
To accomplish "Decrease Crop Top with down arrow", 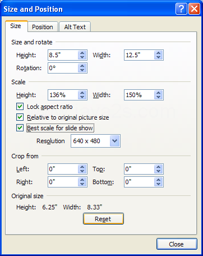I will click(x=158, y=171).
